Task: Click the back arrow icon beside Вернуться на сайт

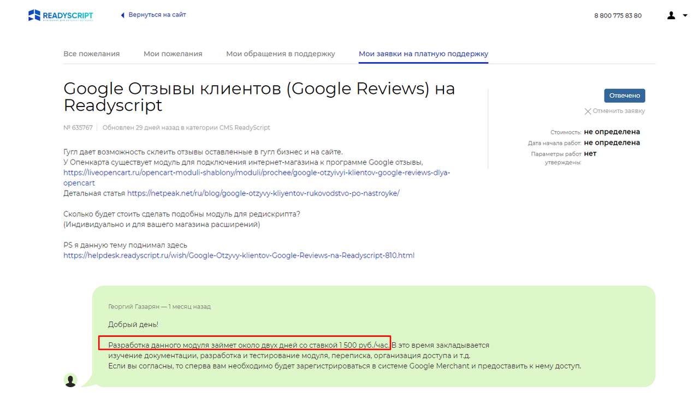Action: tap(123, 15)
